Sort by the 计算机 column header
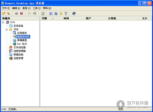 pos(118,18)
